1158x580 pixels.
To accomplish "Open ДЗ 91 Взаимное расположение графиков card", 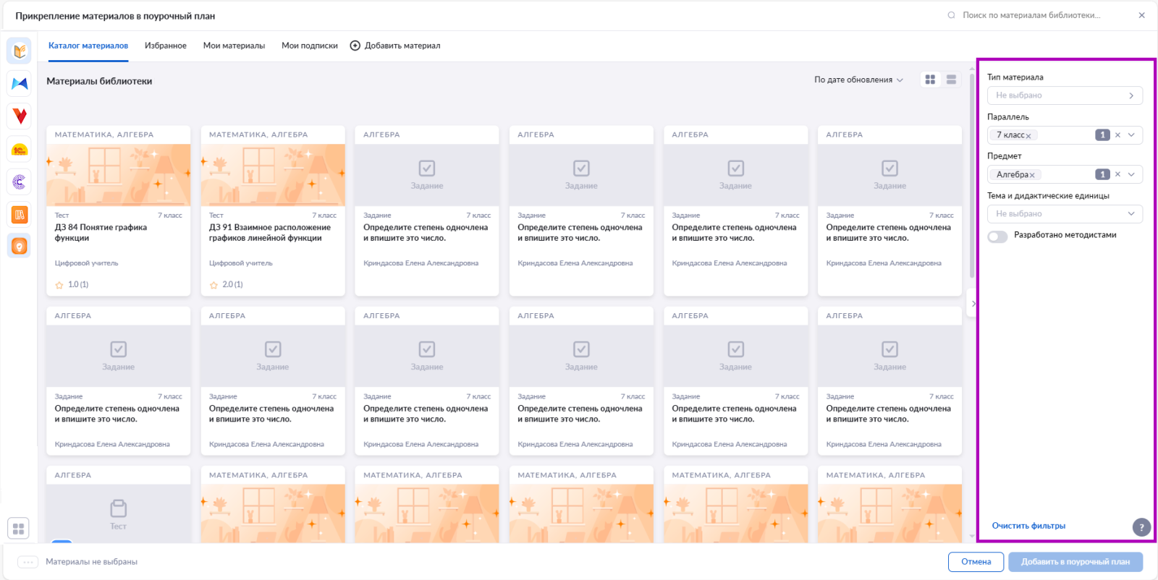I will click(273, 211).
